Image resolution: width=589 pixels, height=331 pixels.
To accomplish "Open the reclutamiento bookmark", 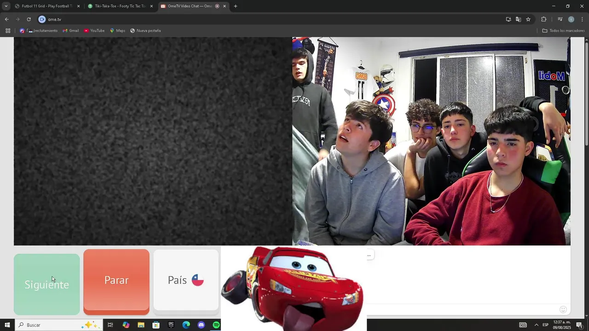I will click(39, 31).
